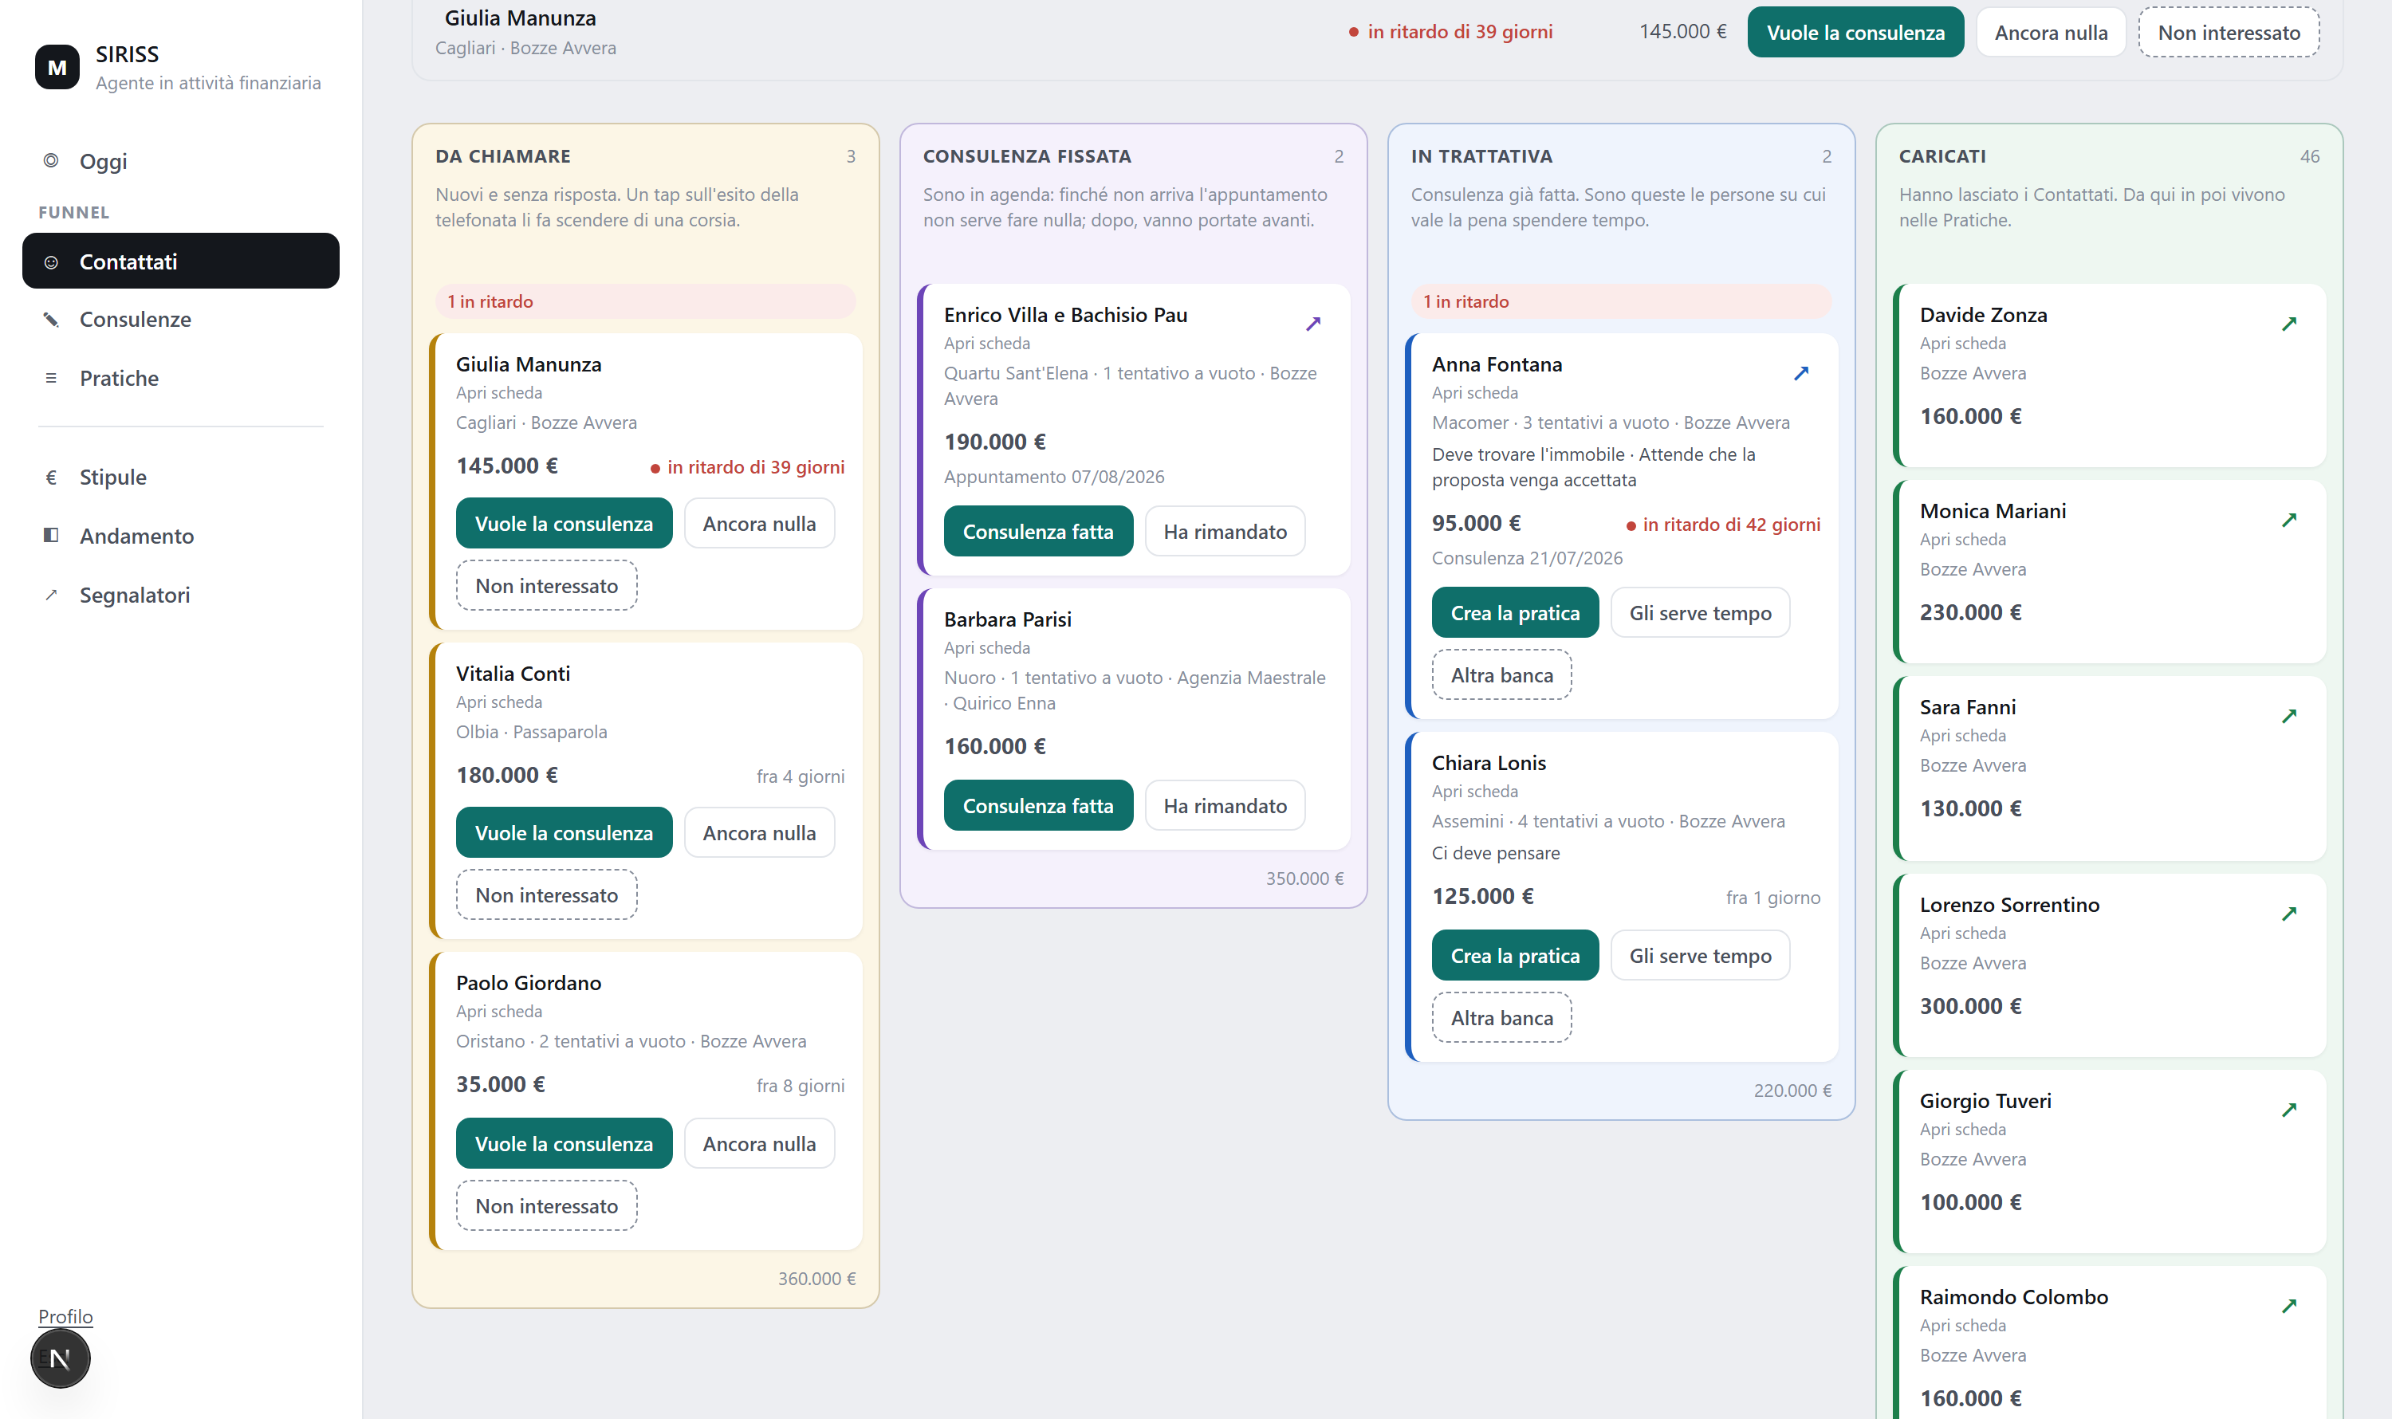2392x1419 pixels.
Task: Open Apri scheda for Chiara Lonis
Action: (x=1473, y=792)
